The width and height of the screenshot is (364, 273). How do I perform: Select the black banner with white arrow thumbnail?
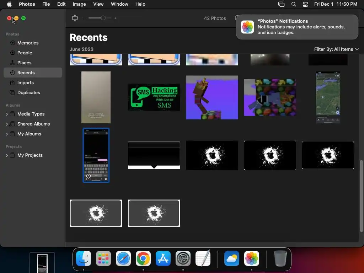(154, 155)
